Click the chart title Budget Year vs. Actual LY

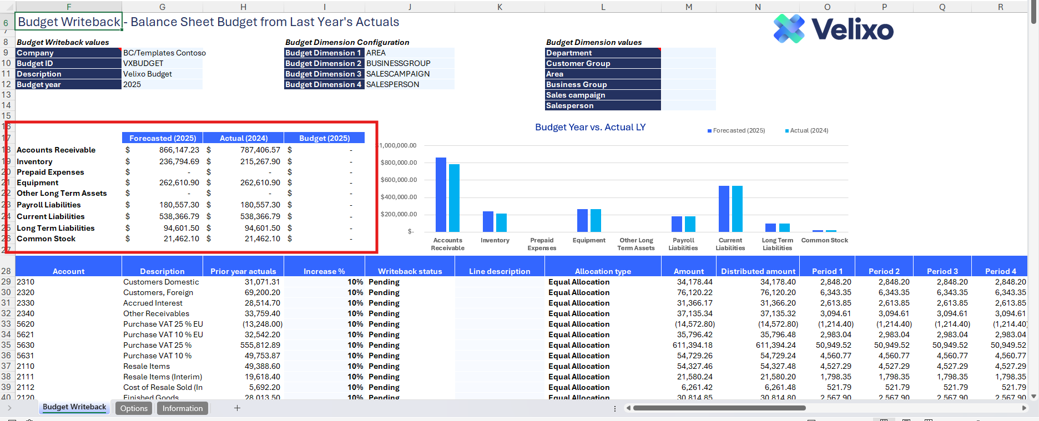pos(590,127)
